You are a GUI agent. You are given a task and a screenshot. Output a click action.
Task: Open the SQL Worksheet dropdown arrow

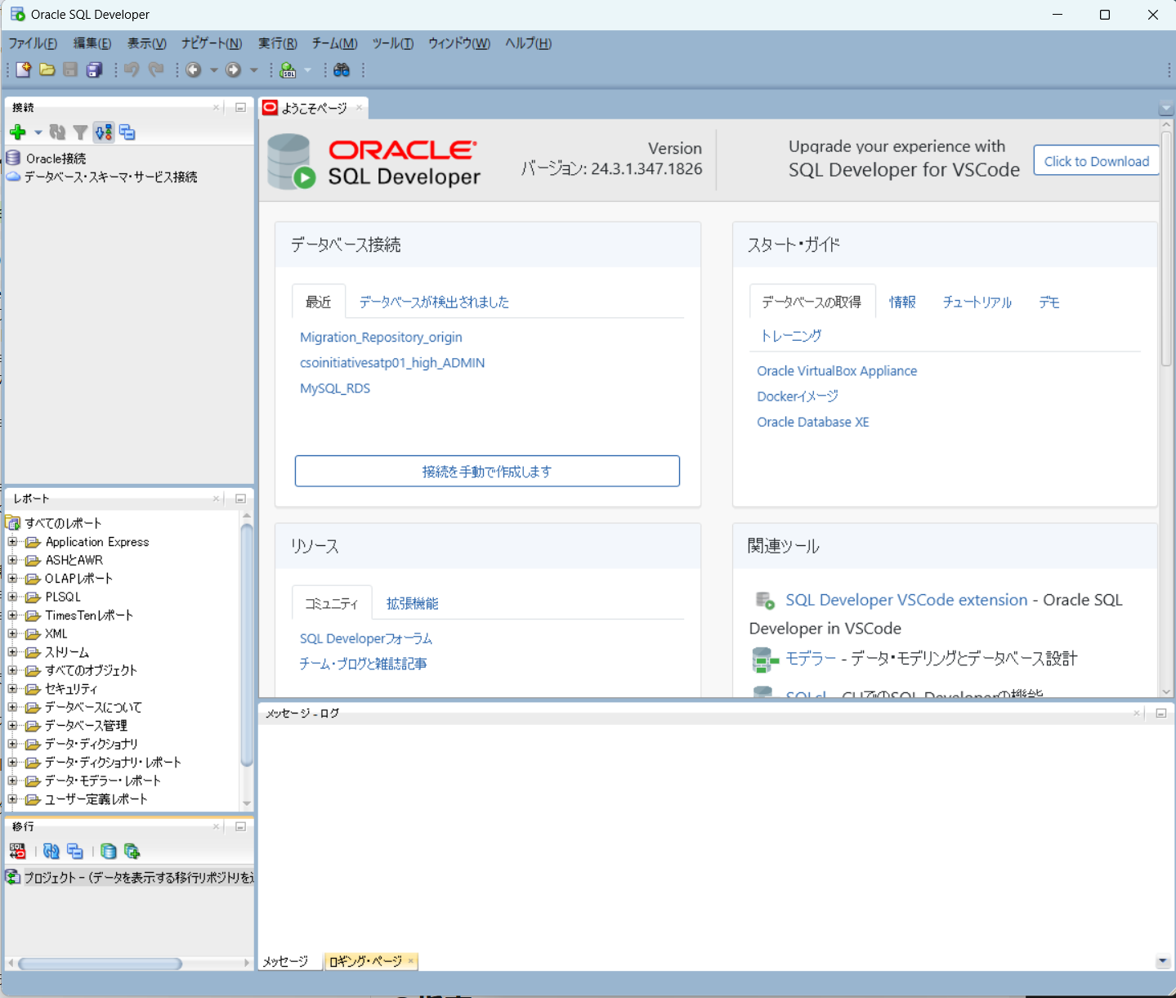[x=308, y=70]
